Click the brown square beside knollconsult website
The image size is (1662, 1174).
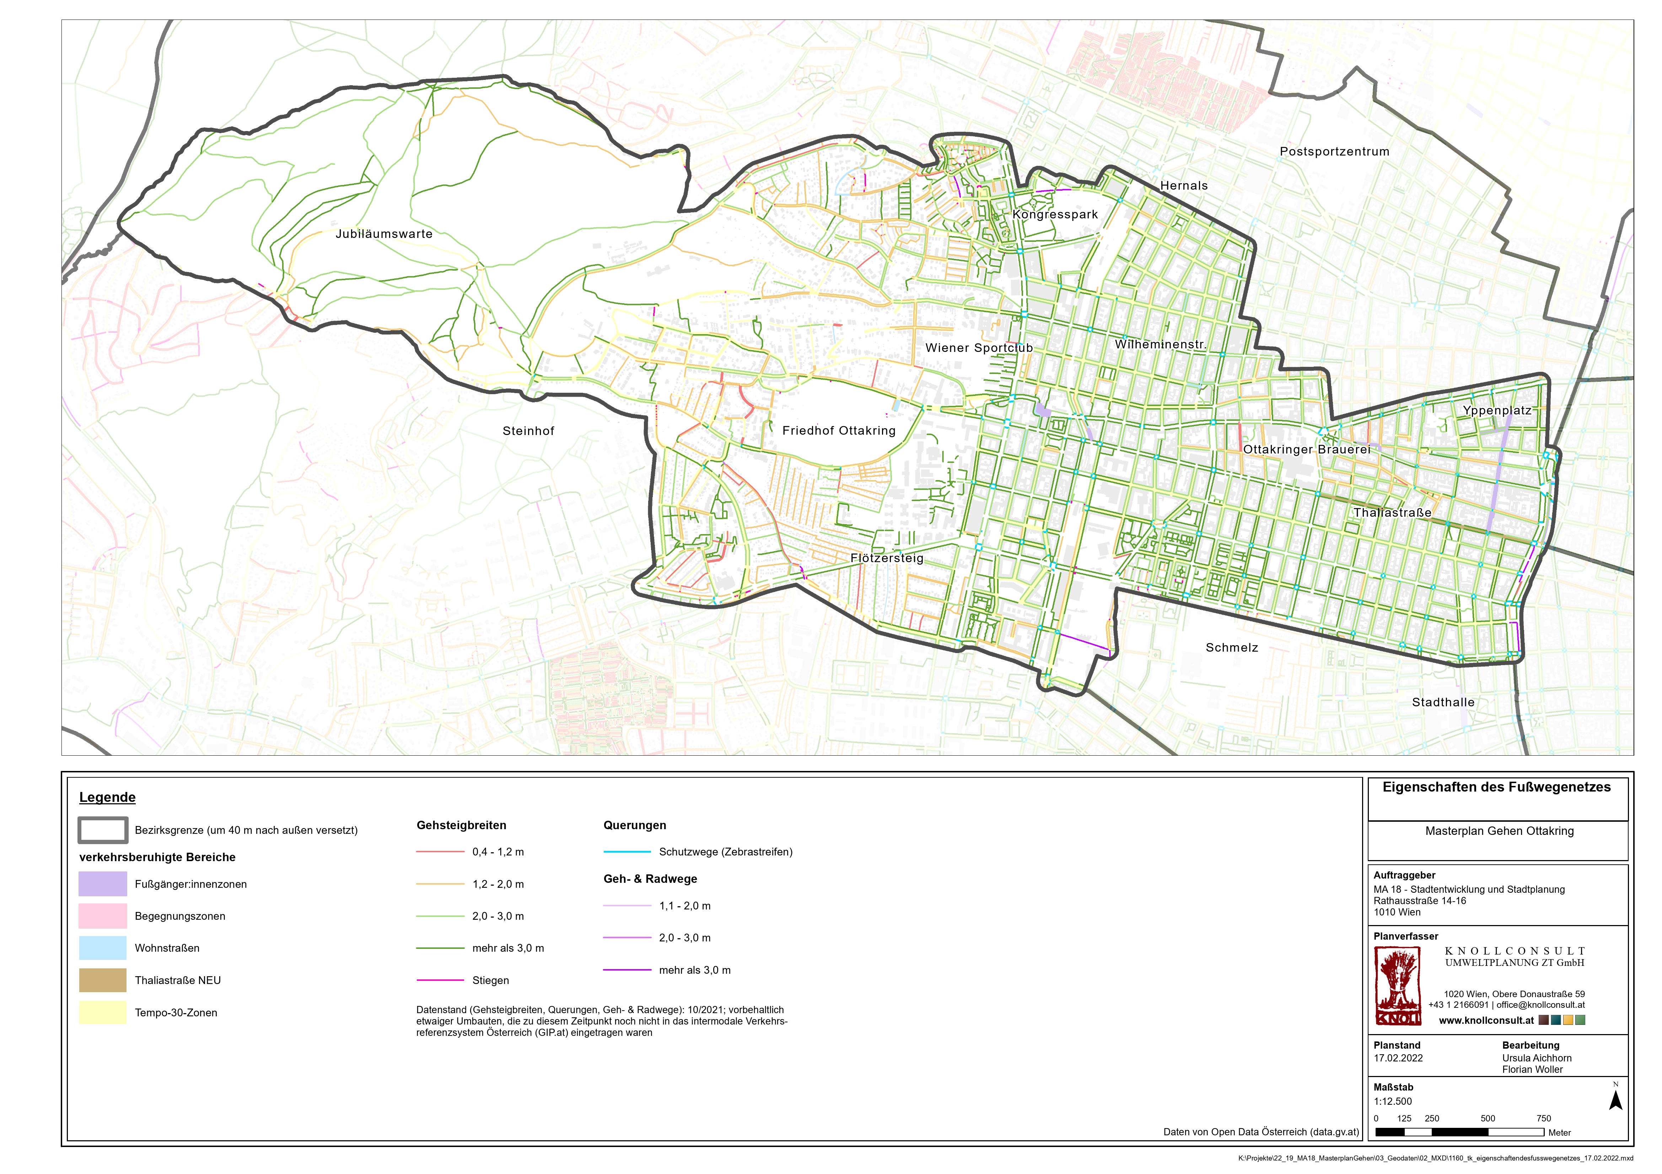(x=1544, y=1021)
